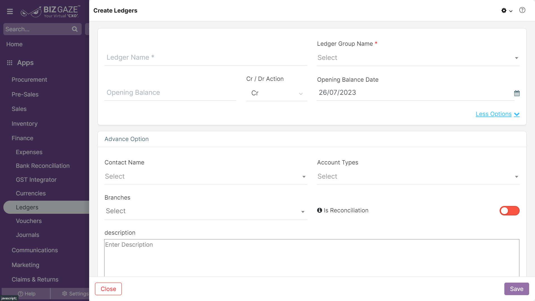
Task: Click the search magnifier icon
Action: pos(75,29)
